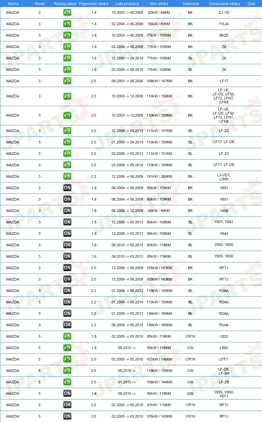The width and height of the screenshot is (262, 422).
Task: Click the ON icon in the 81kW / 110KM row
Action: click(x=67, y=405)
